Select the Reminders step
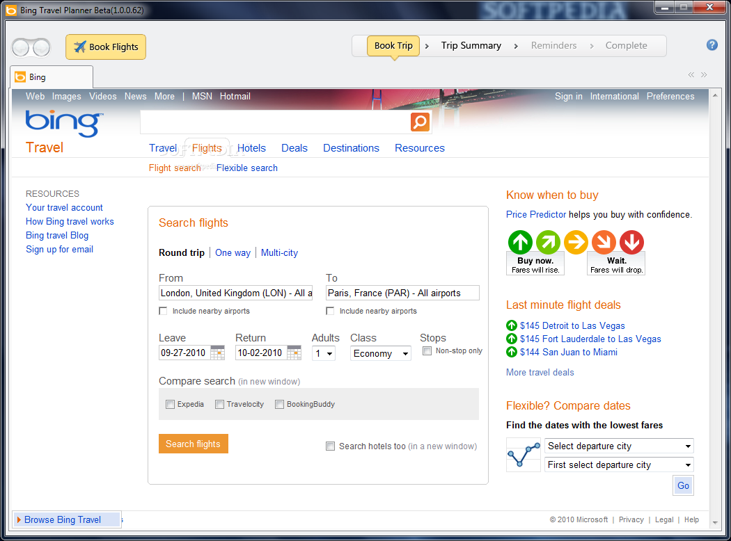731x541 pixels. (553, 46)
